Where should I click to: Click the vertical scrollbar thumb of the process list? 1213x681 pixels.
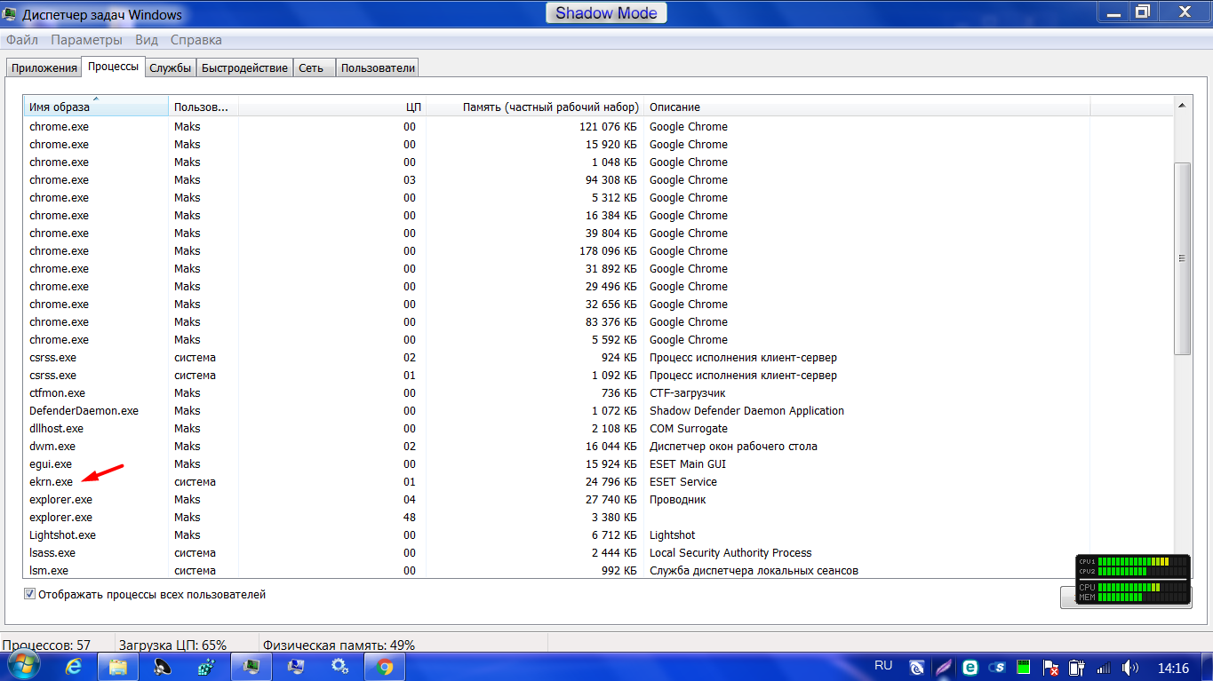(1182, 259)
